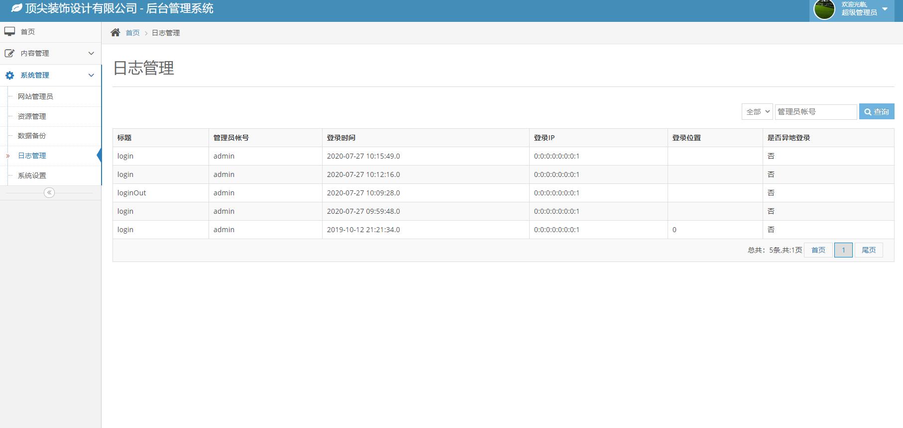This screenshot has width=903, height=428.
Task: Click the 首页 breadcrumb link
Action: point(132,33)
